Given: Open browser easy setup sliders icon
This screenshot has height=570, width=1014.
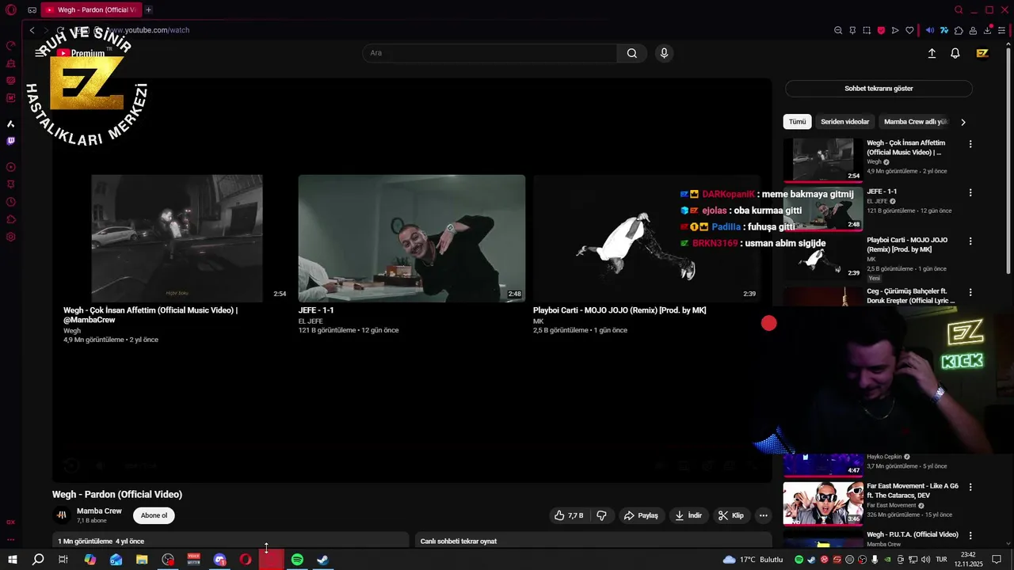Looking at the screenshot, I should point(1002,30).
